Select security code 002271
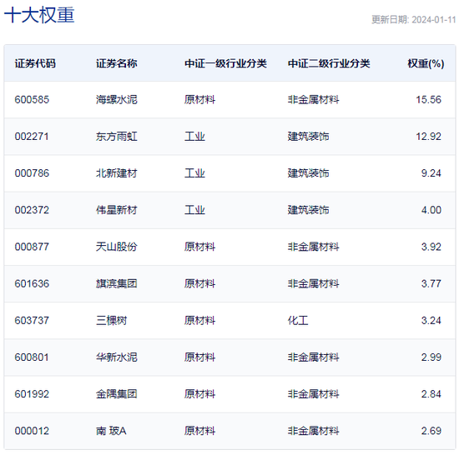 pos(32,137)
